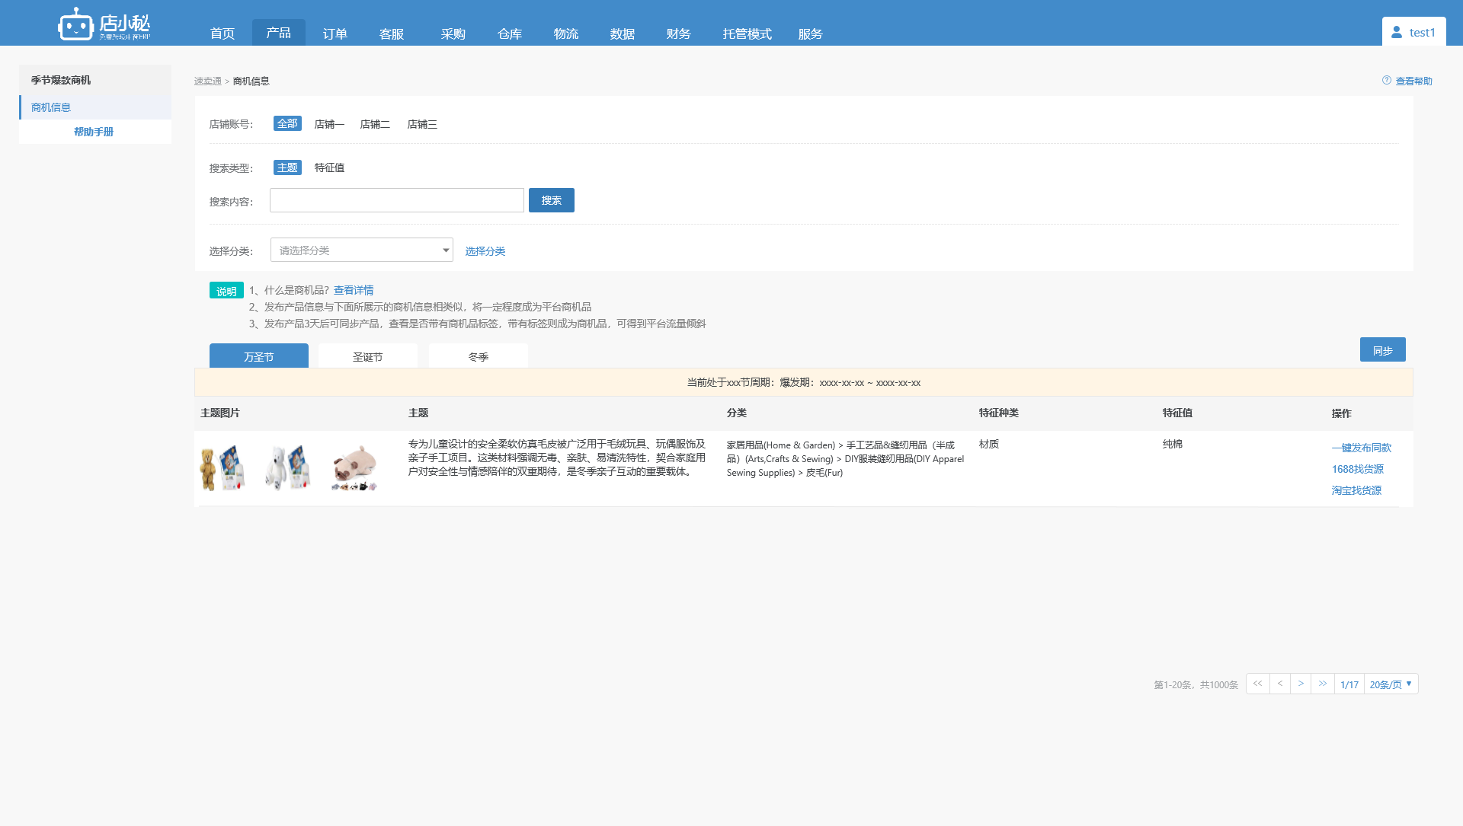The image size is (1463, 826).
Task: Open the brown teddy bear thumbnail
Action: pyautogui.click(x=222, y=468)
